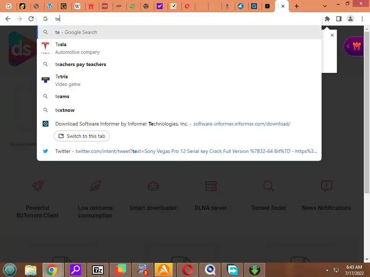Image resolution: width=370 pixels, height=277 pixels.
Task: Click the Software Informer suggestion icon
Action: coord(45,124)
